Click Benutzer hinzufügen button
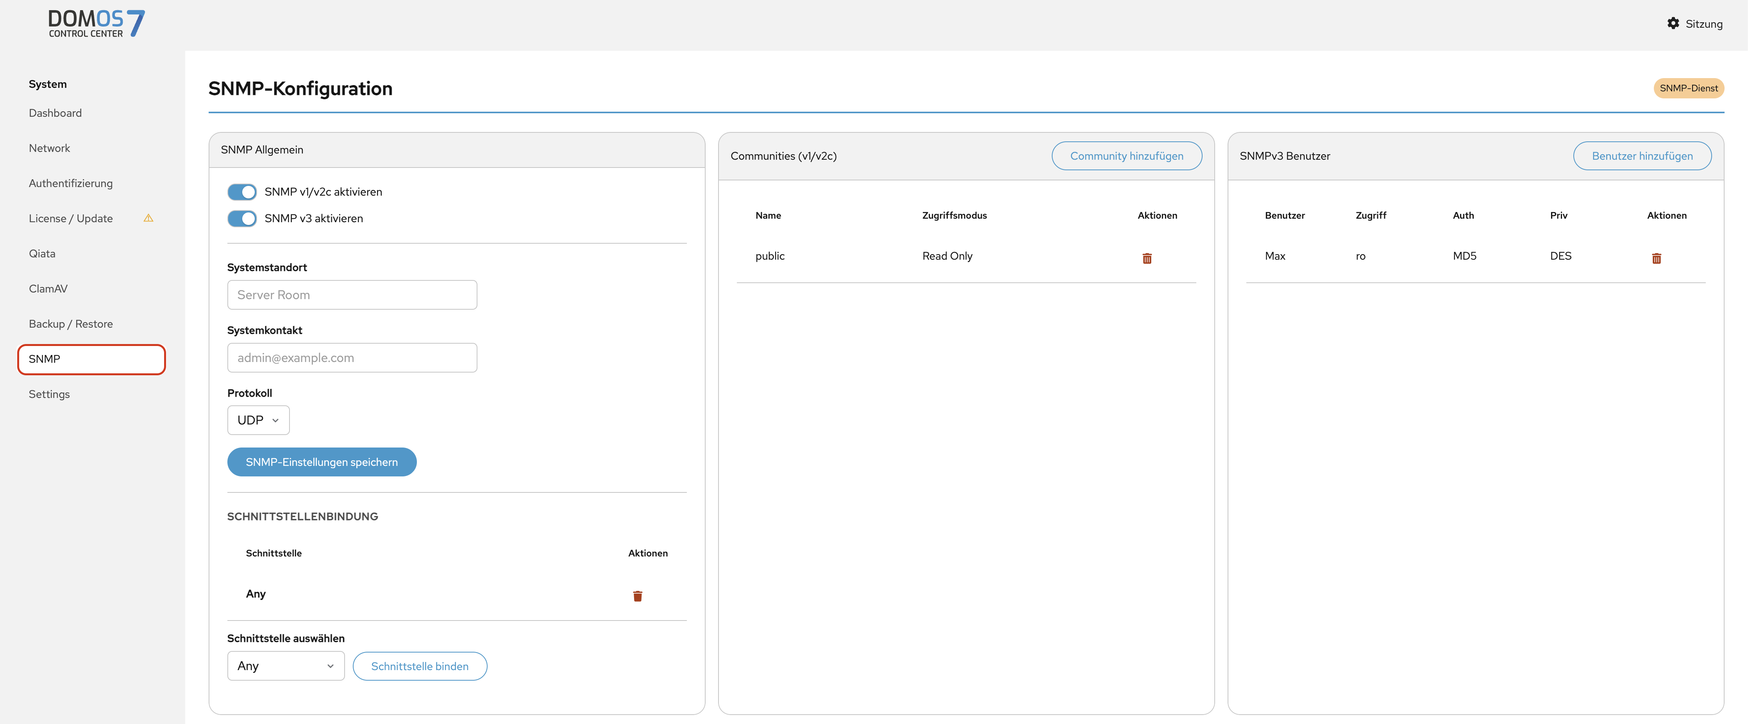This screenshot has height=724, width=1748. pyautogui.click(x=1642, y=156)
